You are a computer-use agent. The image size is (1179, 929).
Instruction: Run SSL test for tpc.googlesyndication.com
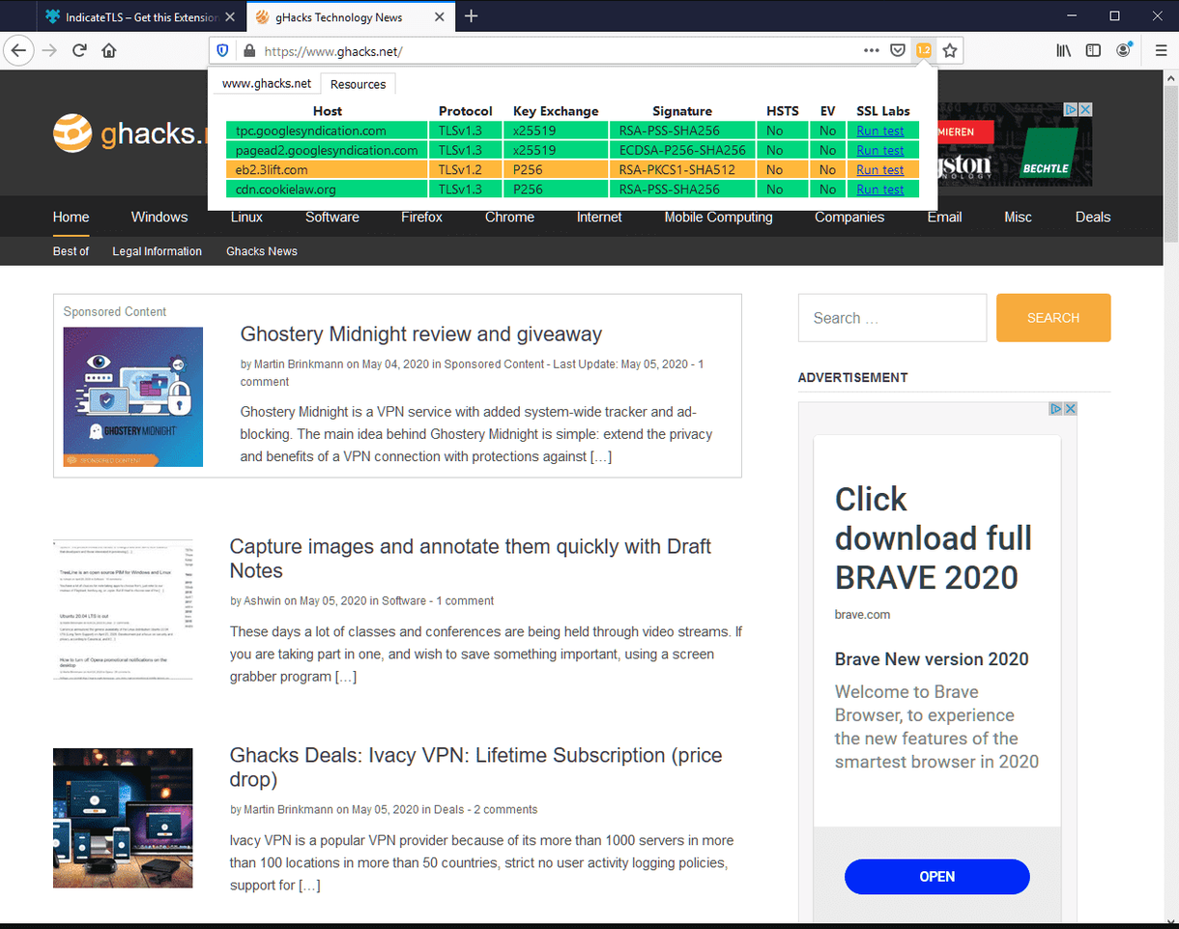click(x=880, y=131)
